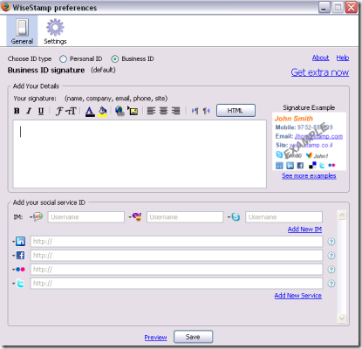
Task: Minimize the WiseStamp preferences window
Action: pos(324,7)
